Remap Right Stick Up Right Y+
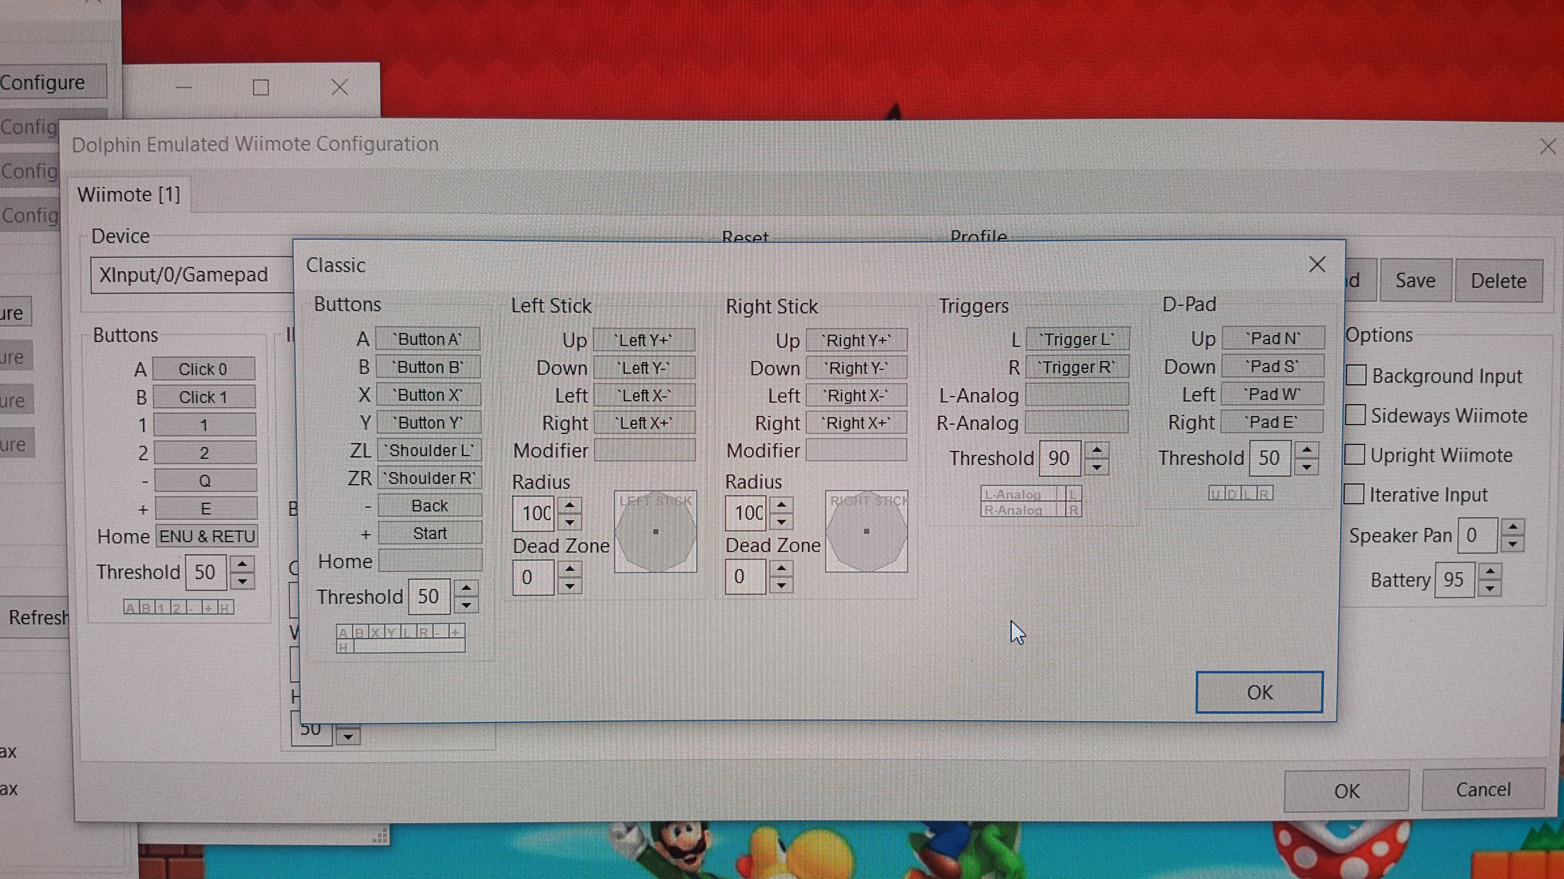Image resolution: width=1564 pixels, height=879 pixels. (x=857, y=340)
